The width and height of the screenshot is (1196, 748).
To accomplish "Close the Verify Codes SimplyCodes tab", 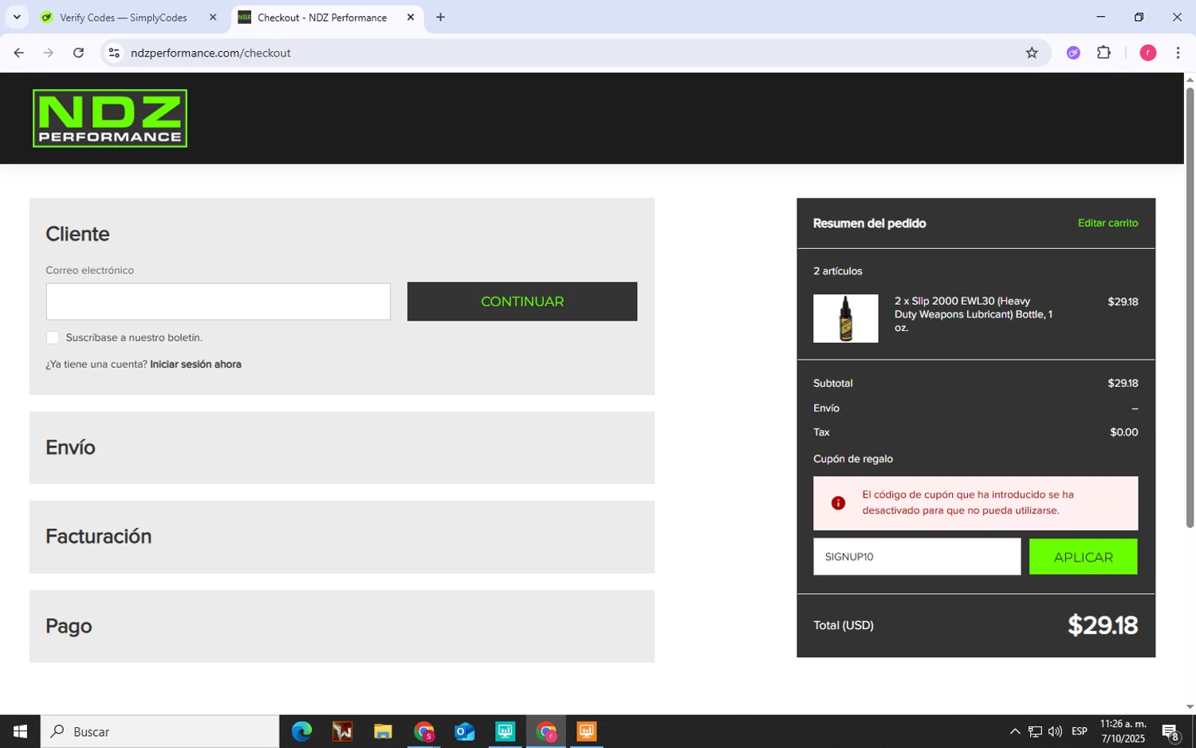I will pyautogui.click(x=213, y=17).
